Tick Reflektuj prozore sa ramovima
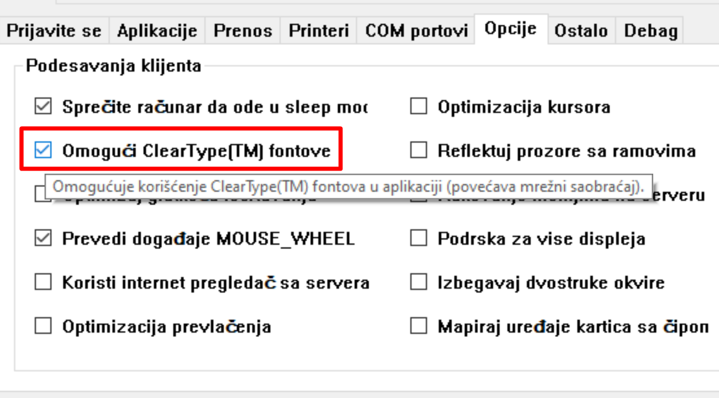The width and height of the screenshot is (719, 398). tap(419, 150)
